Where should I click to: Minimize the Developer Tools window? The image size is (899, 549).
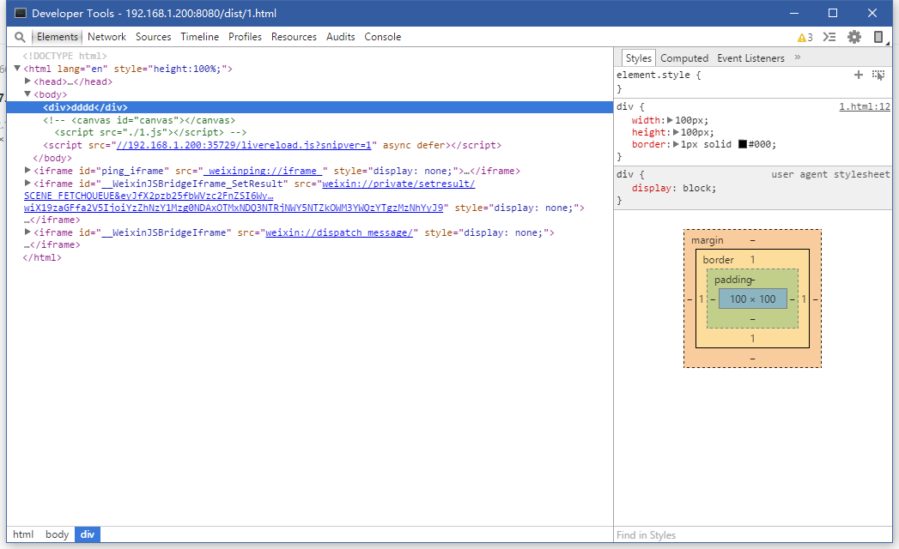pyautogui.click(x=794, y=13)
